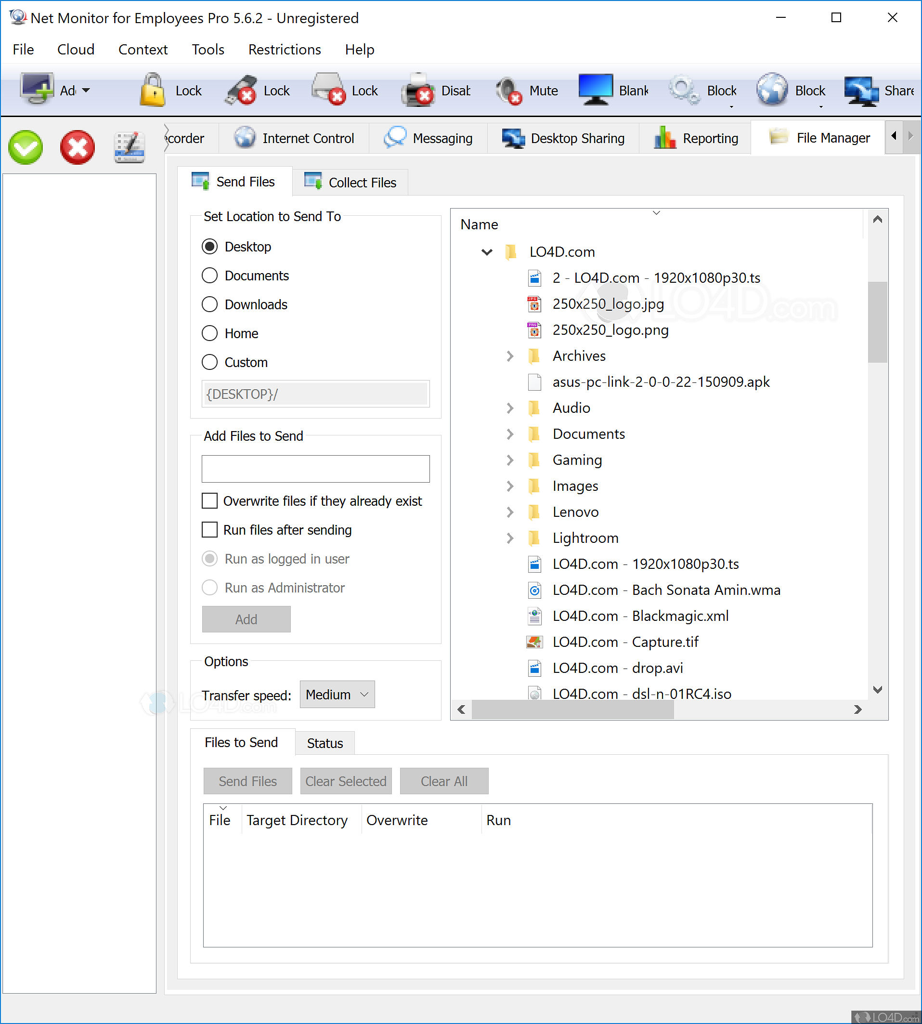Select the Lock USB drives toolbar icon

[242, 90]
